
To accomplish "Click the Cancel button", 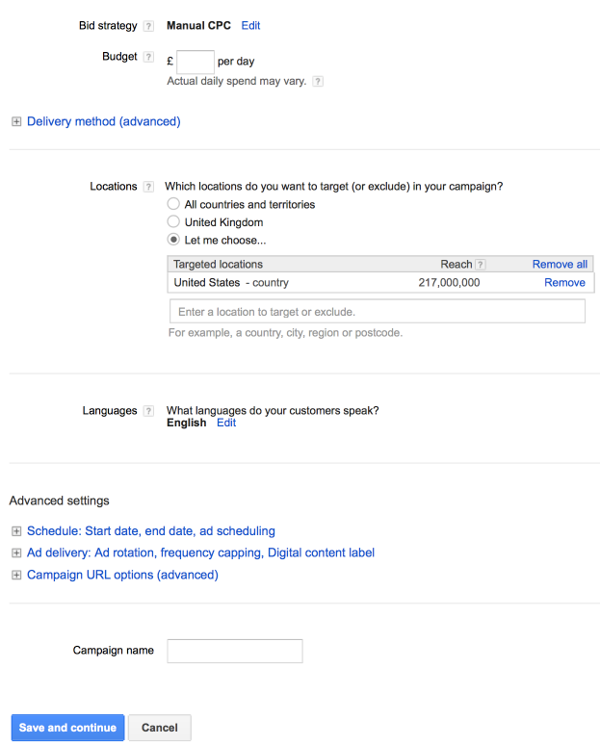I will click(160, 728).
